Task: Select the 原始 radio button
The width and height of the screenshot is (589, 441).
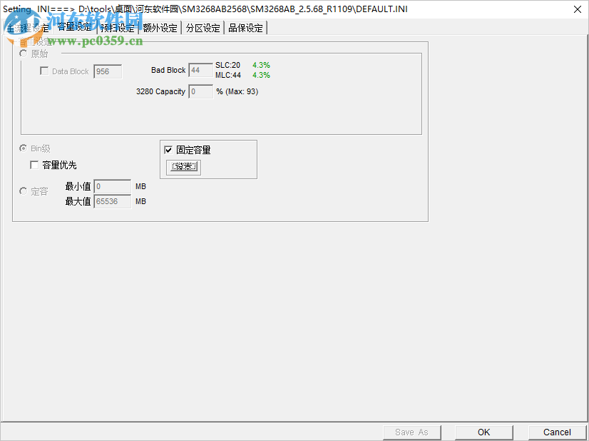Action: click(x=23, y=54)
